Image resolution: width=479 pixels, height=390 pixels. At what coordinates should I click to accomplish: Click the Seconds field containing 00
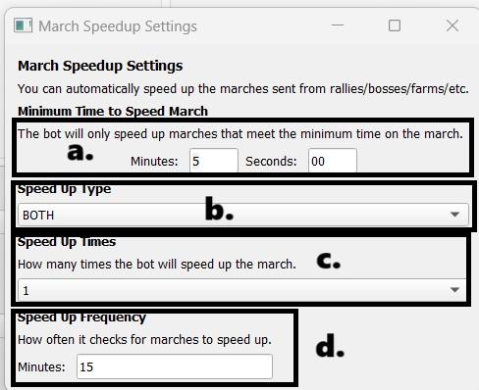[x=333, y=161]
